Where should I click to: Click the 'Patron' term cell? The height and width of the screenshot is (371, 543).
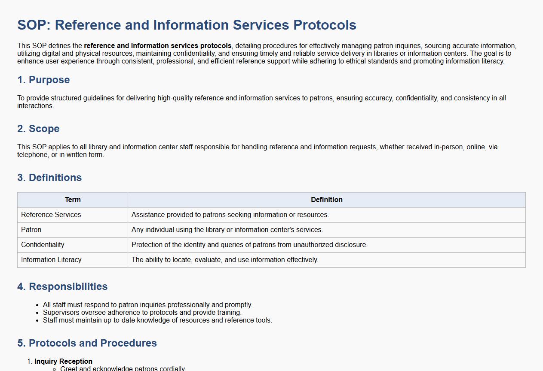click(x=31, y=230)
